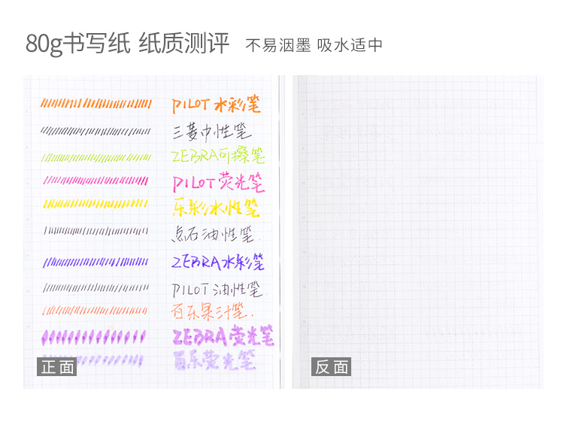Click the subtitle 不易洇墨 吸水适中
The image size is (564, 428).
314,45
